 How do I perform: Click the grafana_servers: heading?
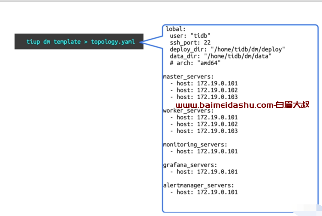coord(190,165)
